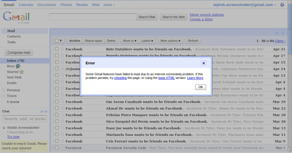Open Reader in the top bar
Image resolution: width=292 pixels, height=153 pixels.
pyautogui.click(x=82, y=5)
